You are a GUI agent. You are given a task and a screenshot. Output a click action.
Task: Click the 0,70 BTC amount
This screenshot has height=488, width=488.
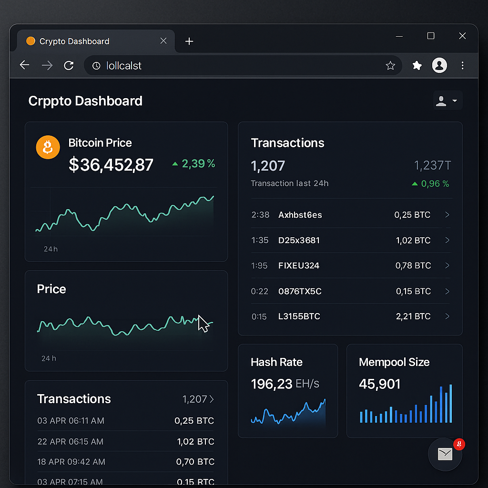(195, 461)
